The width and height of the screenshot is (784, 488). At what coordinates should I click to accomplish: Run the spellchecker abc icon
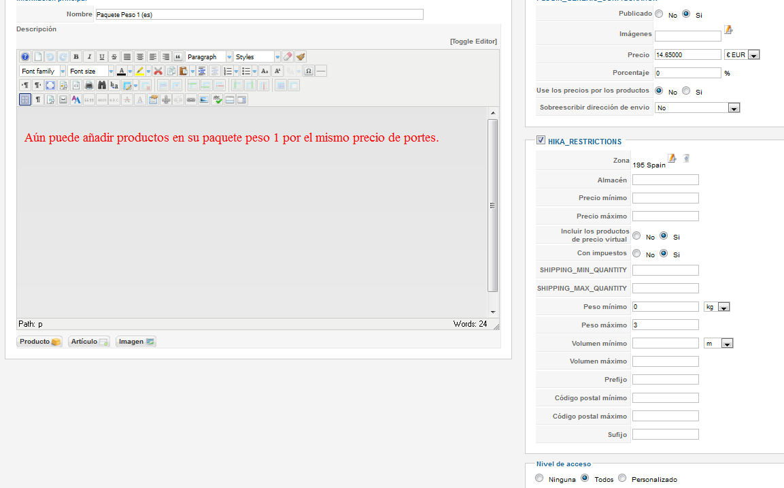[217, 99]
